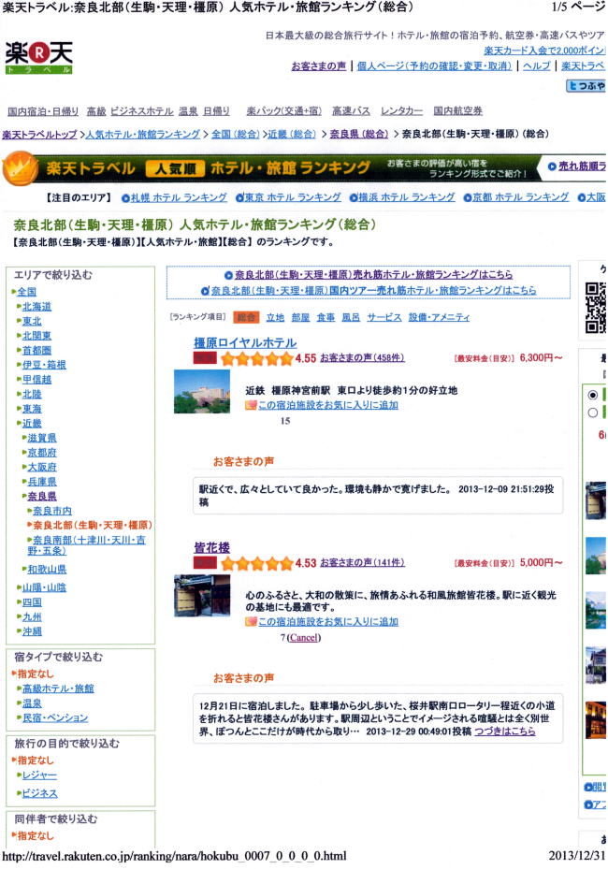
Task: Open 札幌 ホテル ランキング link
Action: pos(179,197)
